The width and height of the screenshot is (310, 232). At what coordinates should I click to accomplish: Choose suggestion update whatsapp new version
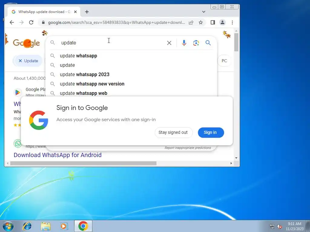click(x=131, y=84)
